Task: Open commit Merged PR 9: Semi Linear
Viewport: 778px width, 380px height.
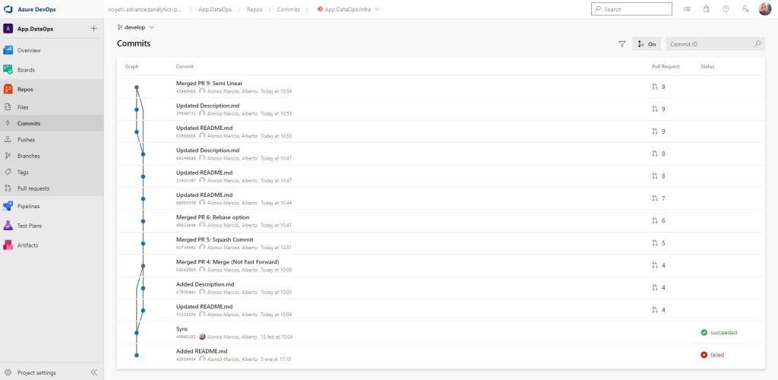Action: pos(209,83)
